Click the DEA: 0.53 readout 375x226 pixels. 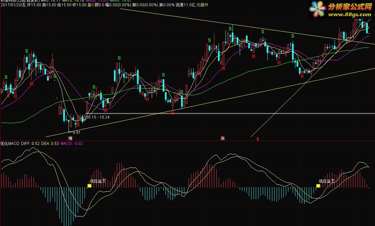point(50,144)
